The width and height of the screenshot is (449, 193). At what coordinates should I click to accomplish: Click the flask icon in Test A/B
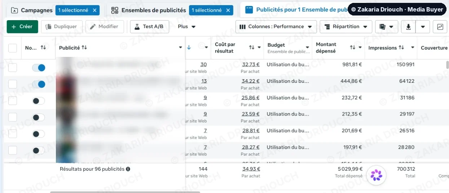pos(137,27)
